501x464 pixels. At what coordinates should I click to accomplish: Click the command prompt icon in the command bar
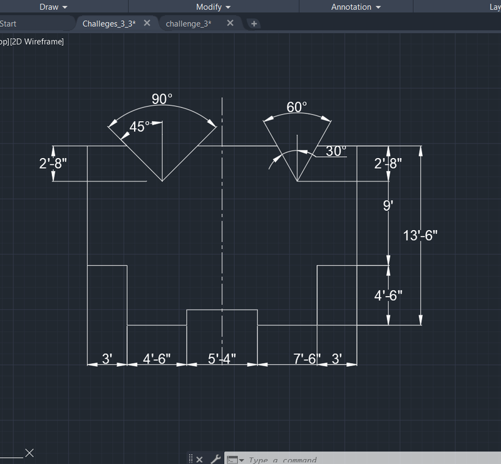point(231,460)
